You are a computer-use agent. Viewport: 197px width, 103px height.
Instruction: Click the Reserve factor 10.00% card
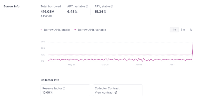65,90
